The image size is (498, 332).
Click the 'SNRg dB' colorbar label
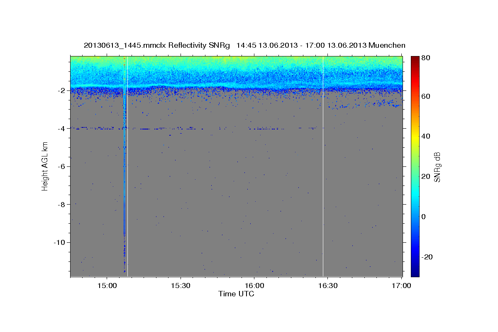coord(437,167)
